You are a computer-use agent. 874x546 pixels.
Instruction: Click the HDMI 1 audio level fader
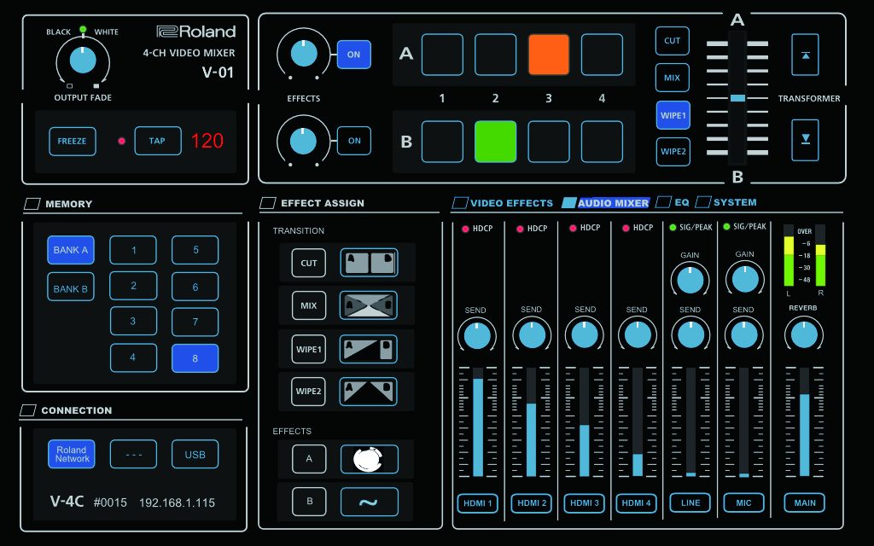click(478, 421)
